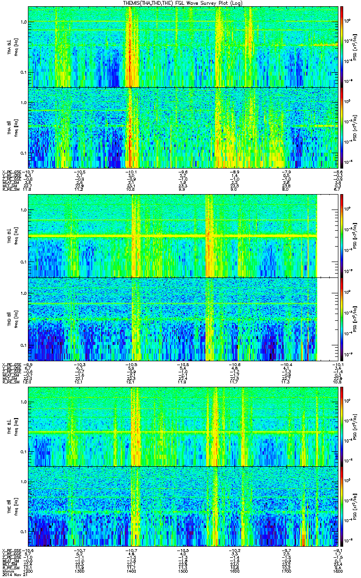Screen dimensions: 361x578
Task: Select the THD B-perpendicular spectrogram panel
Action: tap(182, 236)
